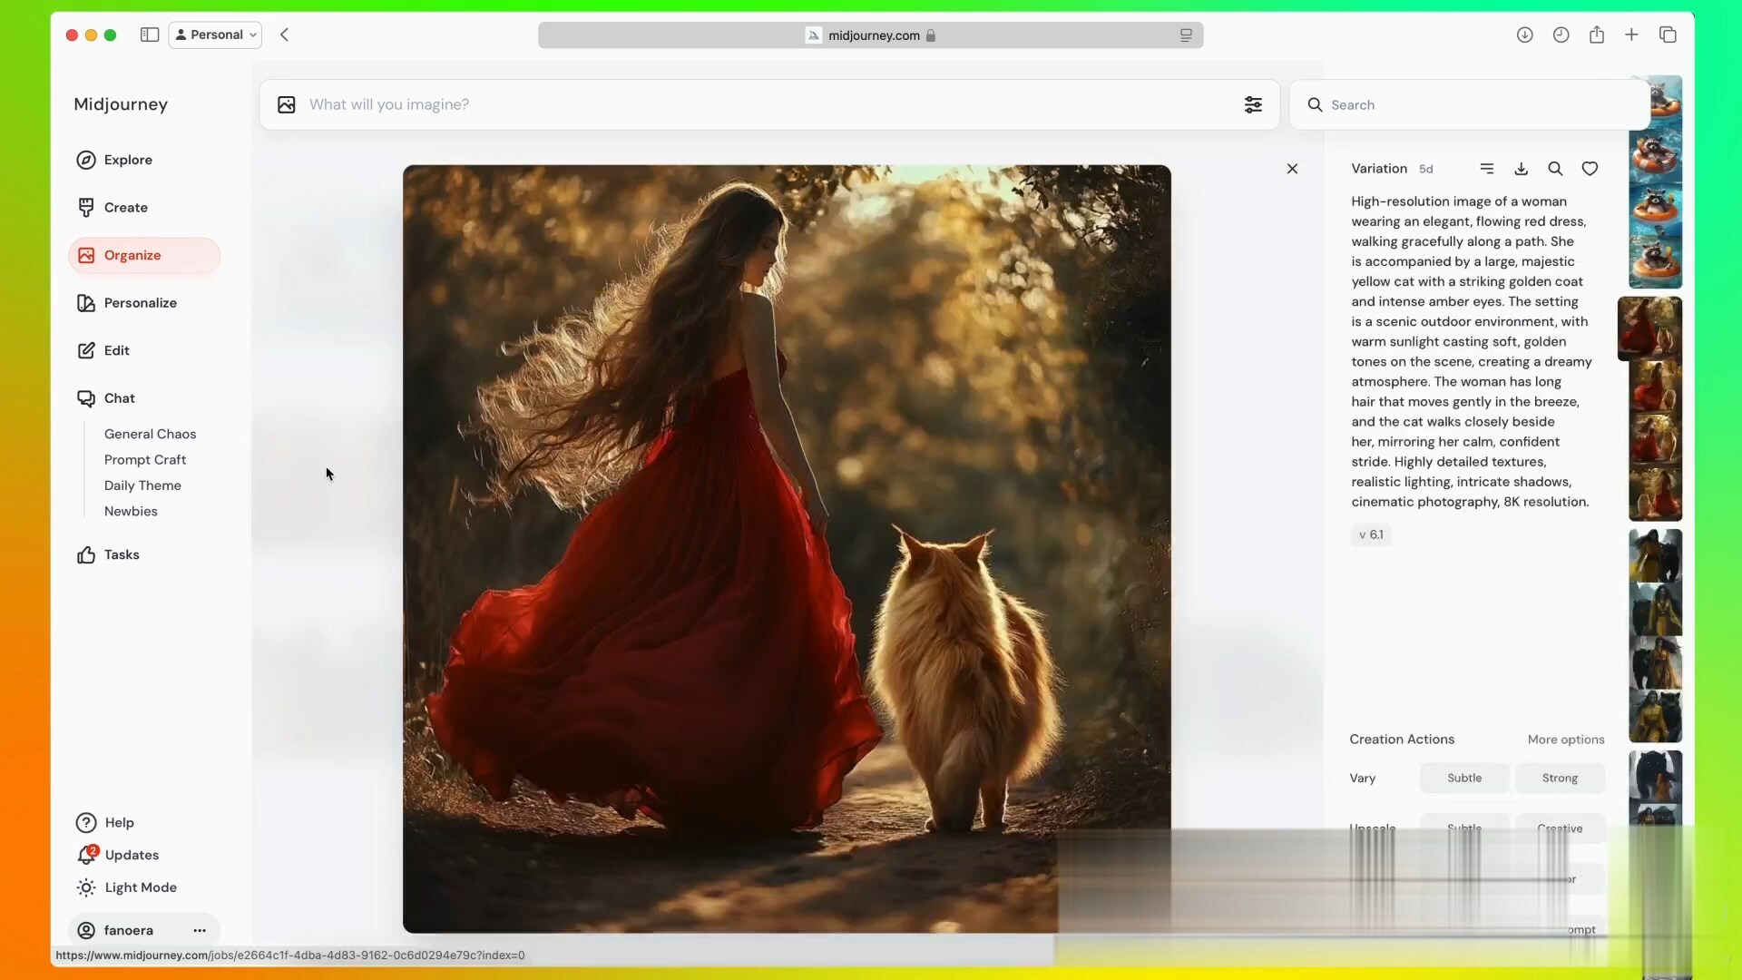
Task: Click the Tasks thumbs-up icon
Action: pos(86,554)
